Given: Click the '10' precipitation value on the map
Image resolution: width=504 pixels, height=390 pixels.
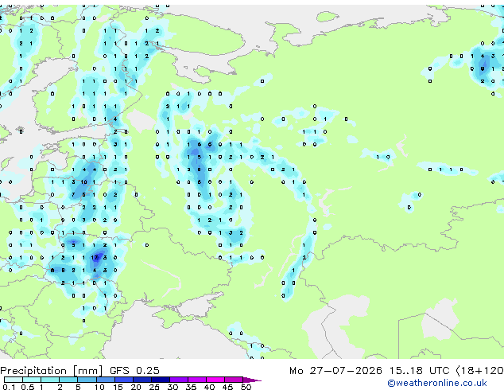Looking at the screenshot, I should [x=84, y=182].
